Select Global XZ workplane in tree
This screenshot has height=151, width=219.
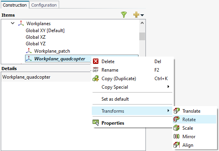pos(36,37)
